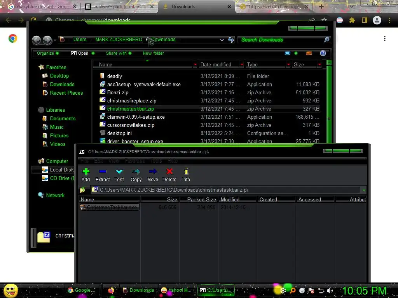Image resolution: width=398 pixels, height=298 pixels.
Task: Click New folder in Explorer toolbar
Action: point(153,53)
